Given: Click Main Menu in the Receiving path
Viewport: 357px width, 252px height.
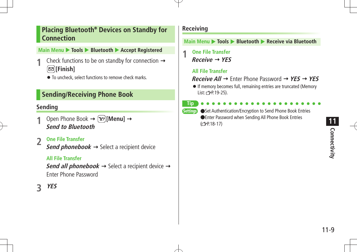Looking at the screenshot, I should [197, 41].
